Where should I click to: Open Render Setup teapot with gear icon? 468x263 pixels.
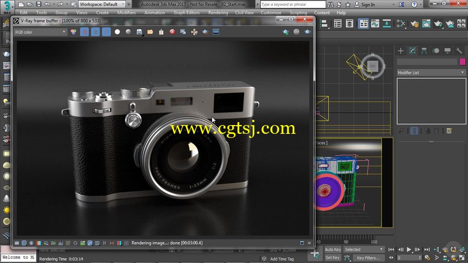point(414,23)
